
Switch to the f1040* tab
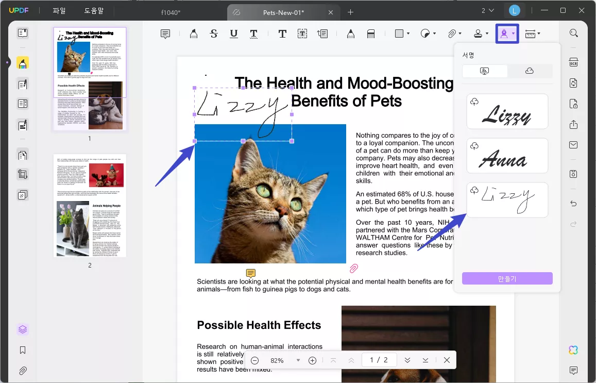171,12
